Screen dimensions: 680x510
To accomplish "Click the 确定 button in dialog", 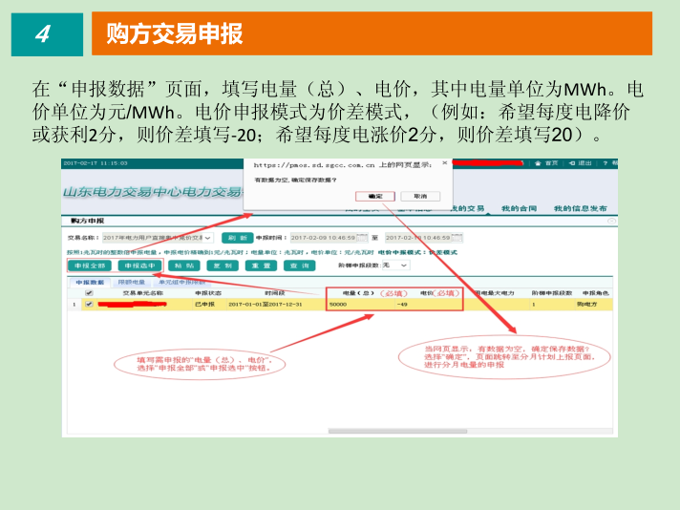I will click(x=374, y=196).
